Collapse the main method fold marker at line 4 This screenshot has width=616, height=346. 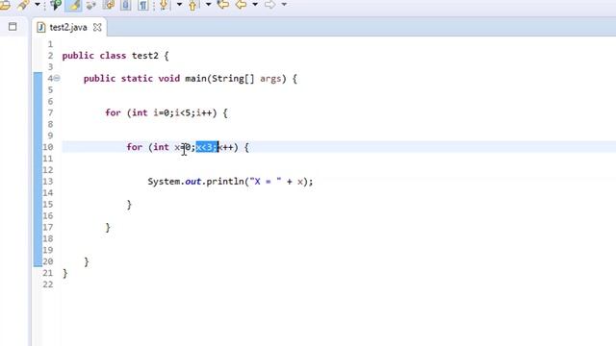point(57,78)
